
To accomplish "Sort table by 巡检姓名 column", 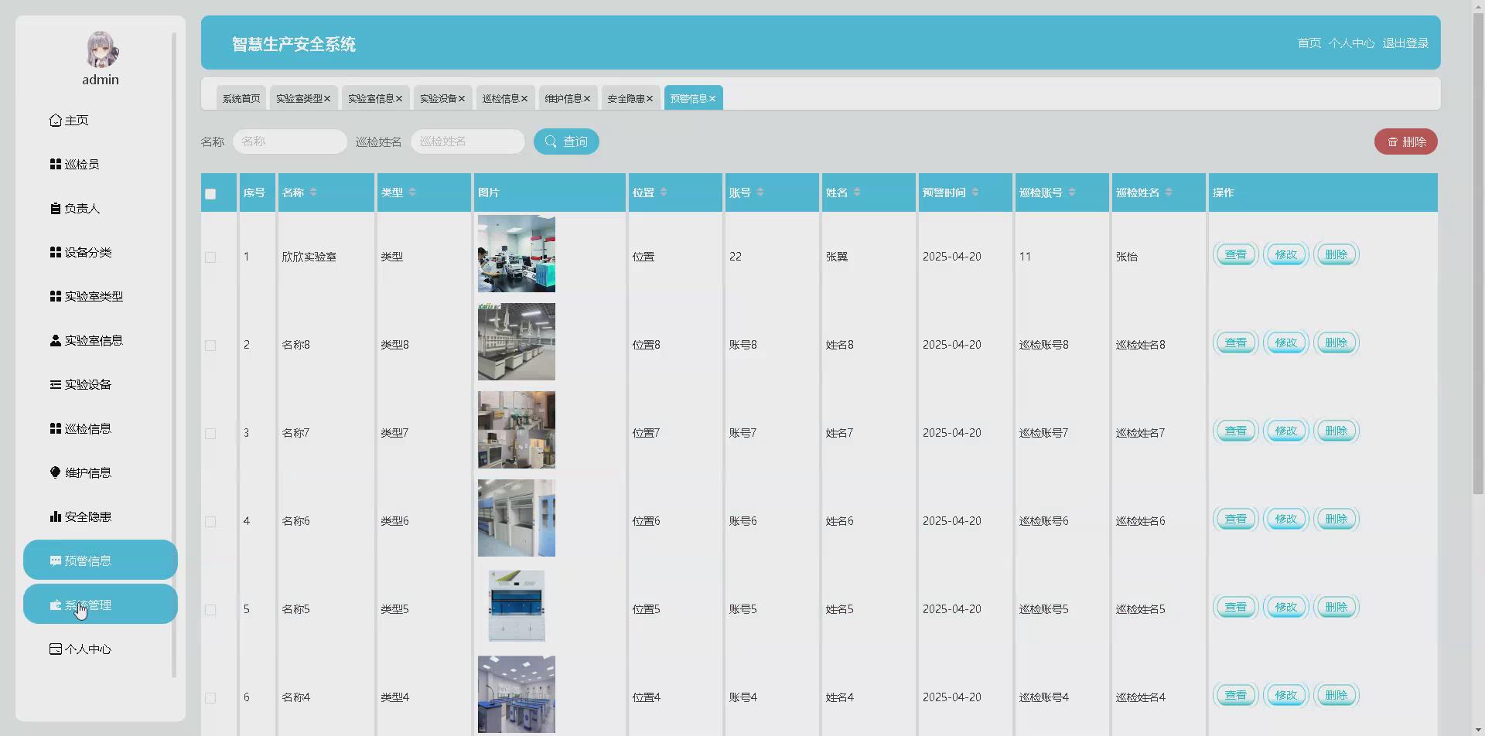I will pyautogui.click(x=1169, y=193).
